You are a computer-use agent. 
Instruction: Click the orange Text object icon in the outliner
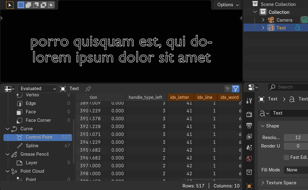(271, 28)
